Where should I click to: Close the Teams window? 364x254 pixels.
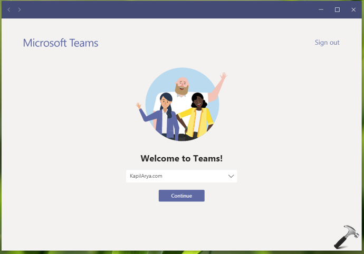(353, 9)
